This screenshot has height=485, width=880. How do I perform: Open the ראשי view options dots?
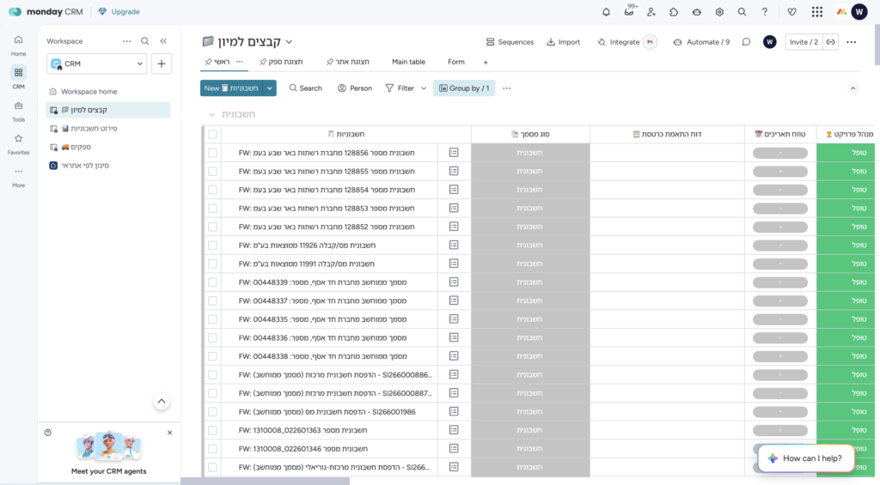tap(240, 62)
